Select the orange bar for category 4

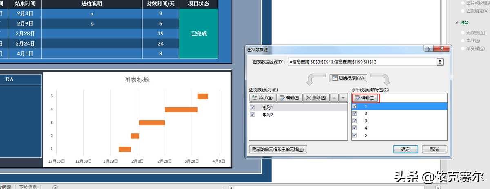click(181, 110)
